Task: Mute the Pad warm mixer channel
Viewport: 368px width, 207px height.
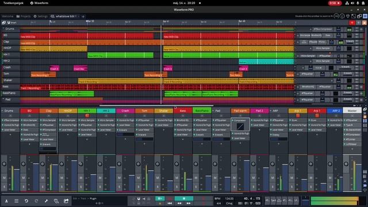Action: tap(234, 178)
